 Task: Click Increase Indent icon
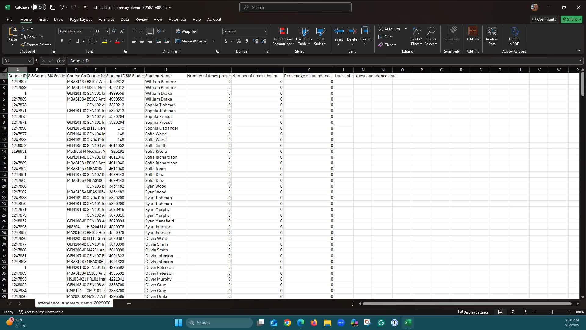[167, 41]
